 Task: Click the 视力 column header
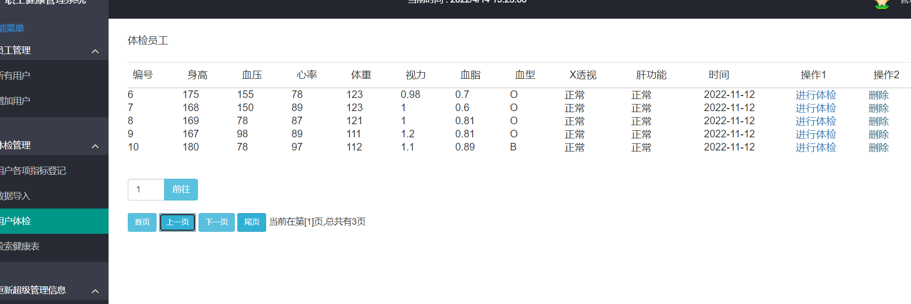pos(416,75)
